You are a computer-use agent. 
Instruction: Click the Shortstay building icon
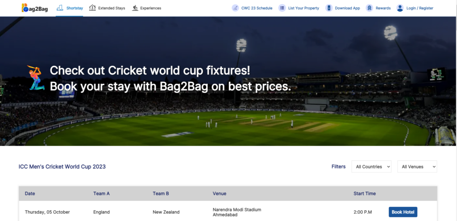(60, 8)
